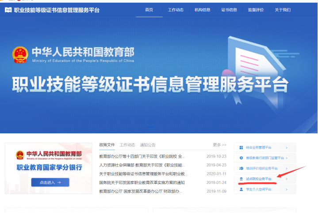Expand the 学生个人空间平台 chevron arrow
The image size is (318, 213).
pos(287,190)
